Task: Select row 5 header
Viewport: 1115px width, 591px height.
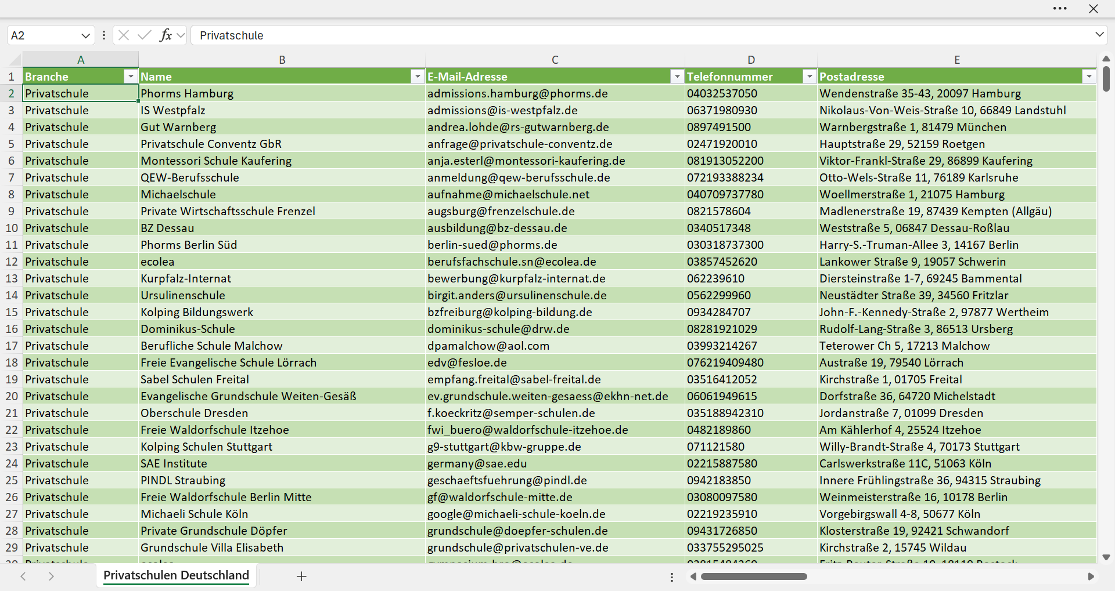Action: pos(12,144)
